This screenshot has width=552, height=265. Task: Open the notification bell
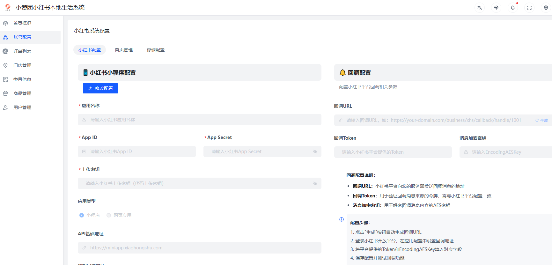coord(513,8)
